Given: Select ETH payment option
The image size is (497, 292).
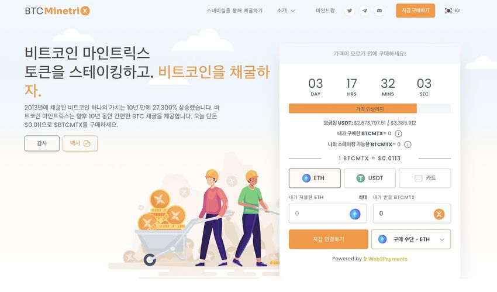Looking at the screenshot, I should (x=315, y=178).
